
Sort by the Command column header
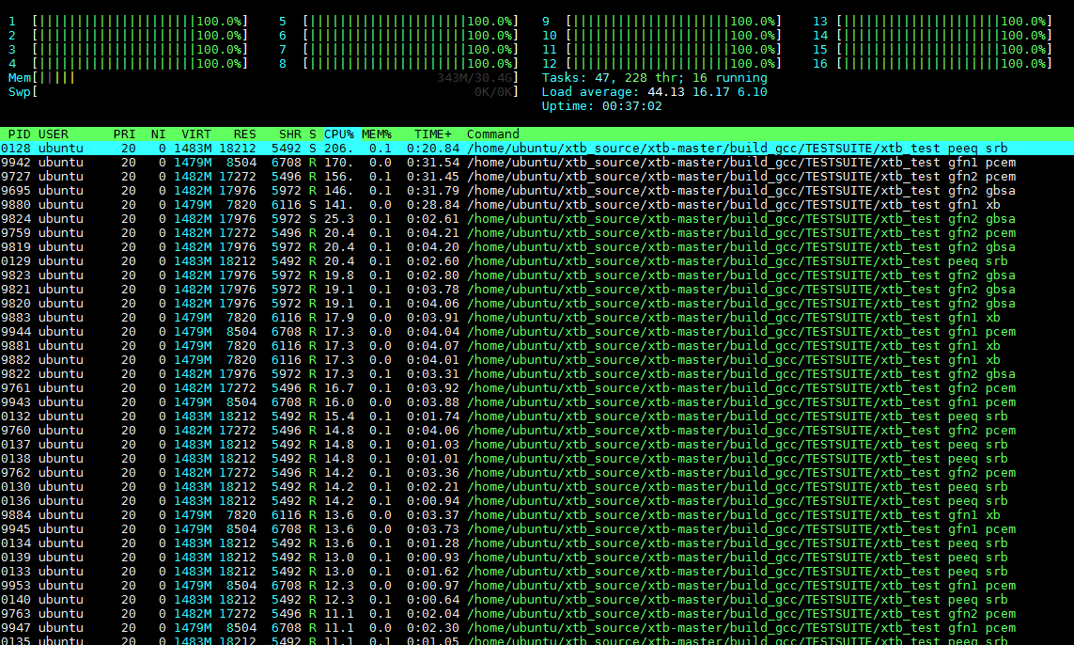pos(493,134)
